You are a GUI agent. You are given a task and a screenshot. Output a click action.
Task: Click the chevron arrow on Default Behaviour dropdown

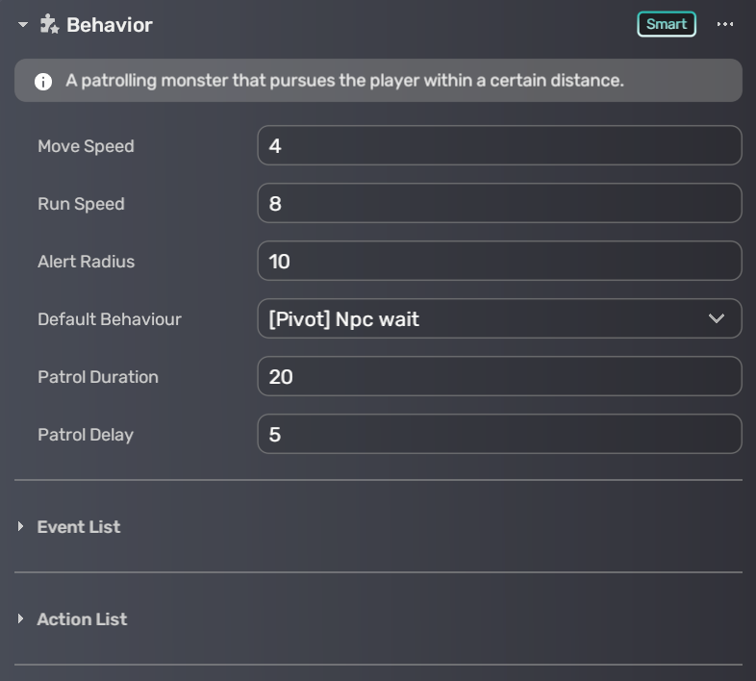(717, 319)
